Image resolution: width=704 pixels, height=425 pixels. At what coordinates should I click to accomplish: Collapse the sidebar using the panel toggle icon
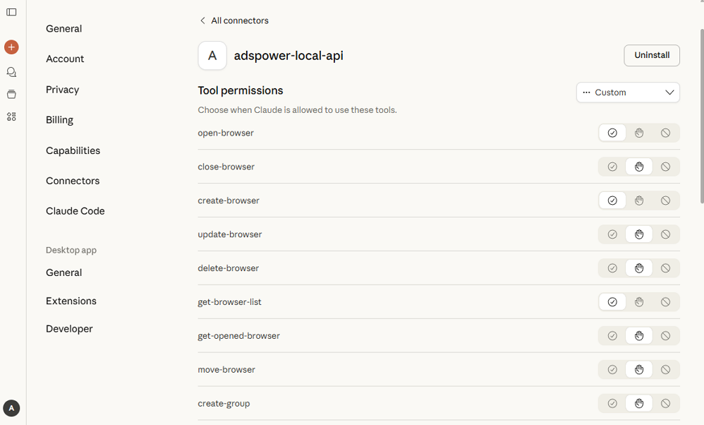point(11,11)
